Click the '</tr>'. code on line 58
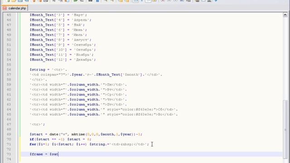Viewport: 290px width, 163px height. point(38,80)
